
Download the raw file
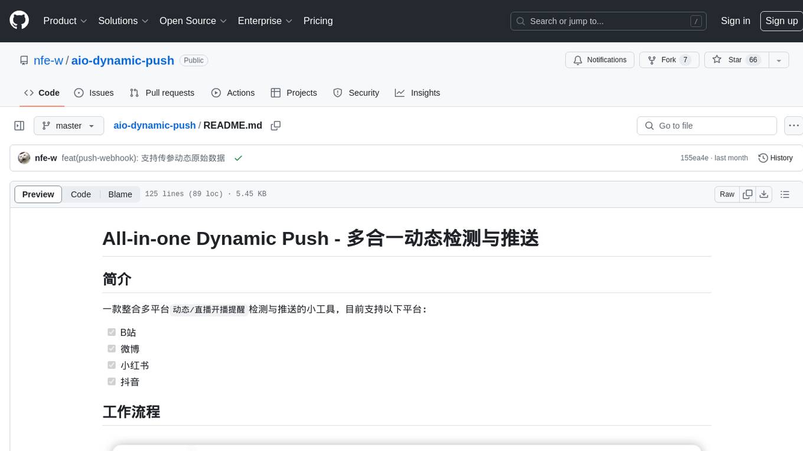point(764,194)
